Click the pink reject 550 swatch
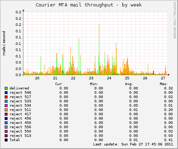 pyautogui.click(x=6, y=131)
